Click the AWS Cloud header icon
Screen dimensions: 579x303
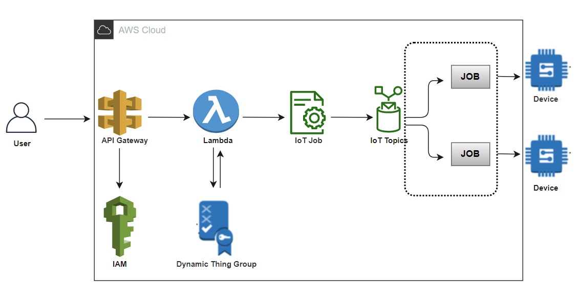[x=104, y=30]
